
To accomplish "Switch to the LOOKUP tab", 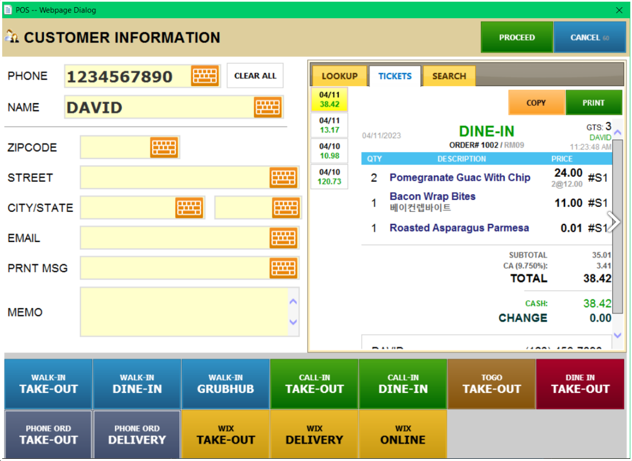I will click(x=339, y=76).
